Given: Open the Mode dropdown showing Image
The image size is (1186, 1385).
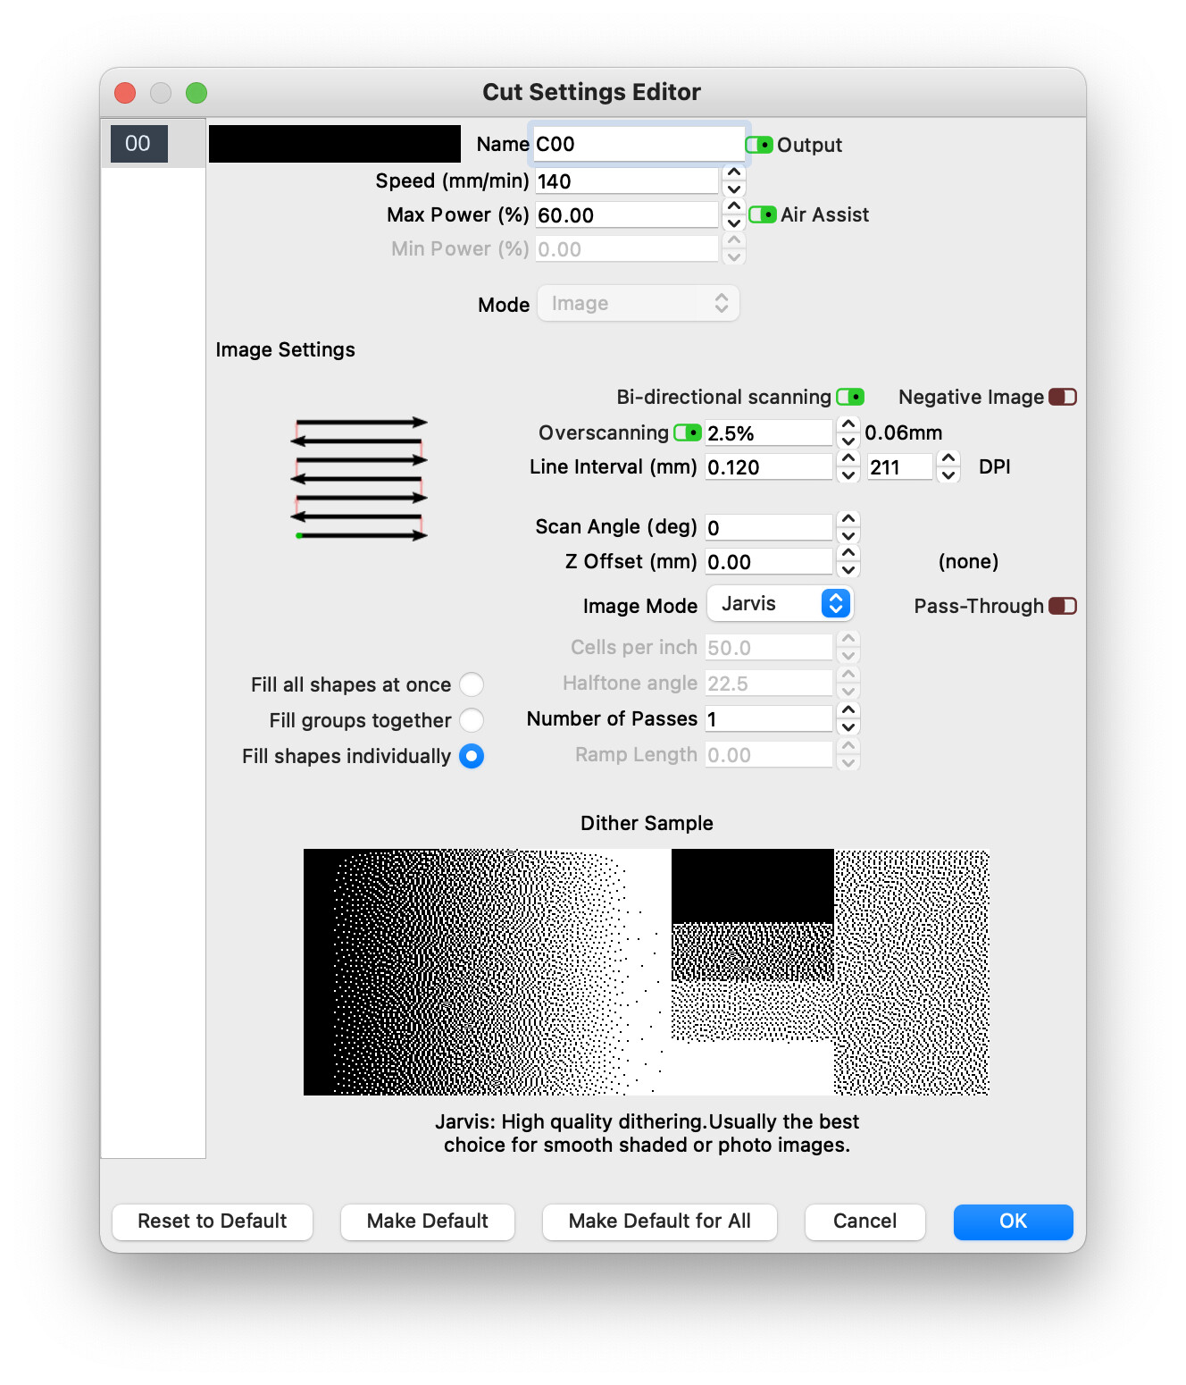Looking at the screenshot, I should point(639,304).
